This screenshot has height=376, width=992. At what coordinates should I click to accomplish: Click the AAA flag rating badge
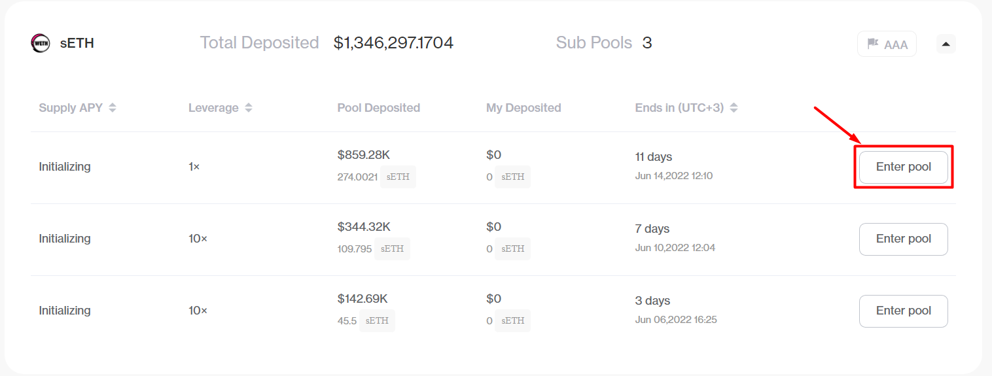[887, 44]
